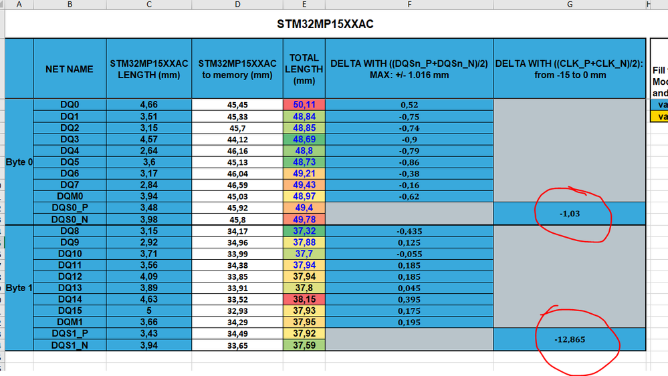
Task: Select the DQ7 to-memory 46,59 cell
Action: (x=237, y=185)
